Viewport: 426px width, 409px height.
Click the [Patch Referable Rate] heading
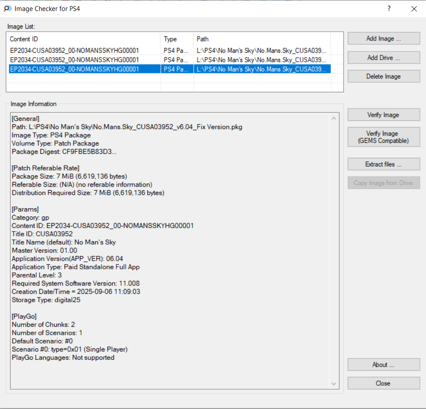click(x=46, y=168)
